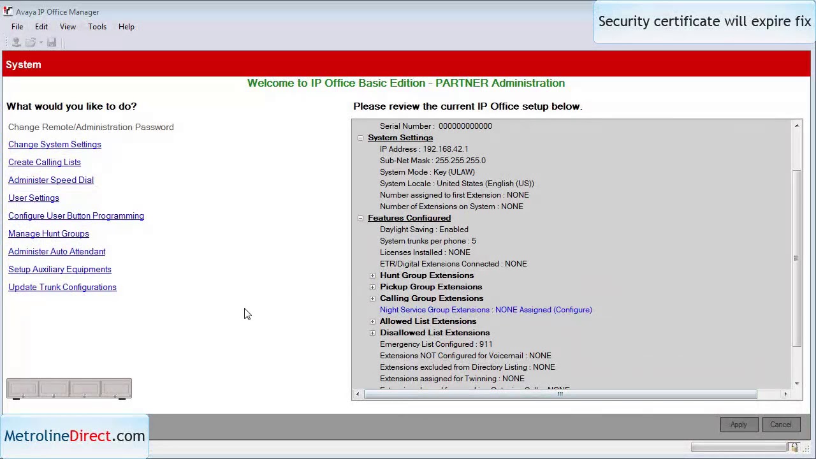Select Extensions NOT Configured for Voicemail row

pyautogui.click(x=465, y=356)
